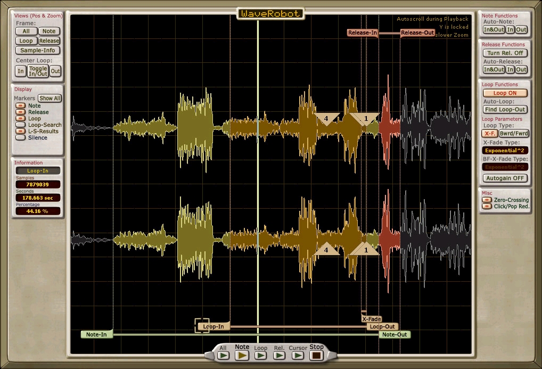Toggle Click/Pop Red. option

pos(487,206)
